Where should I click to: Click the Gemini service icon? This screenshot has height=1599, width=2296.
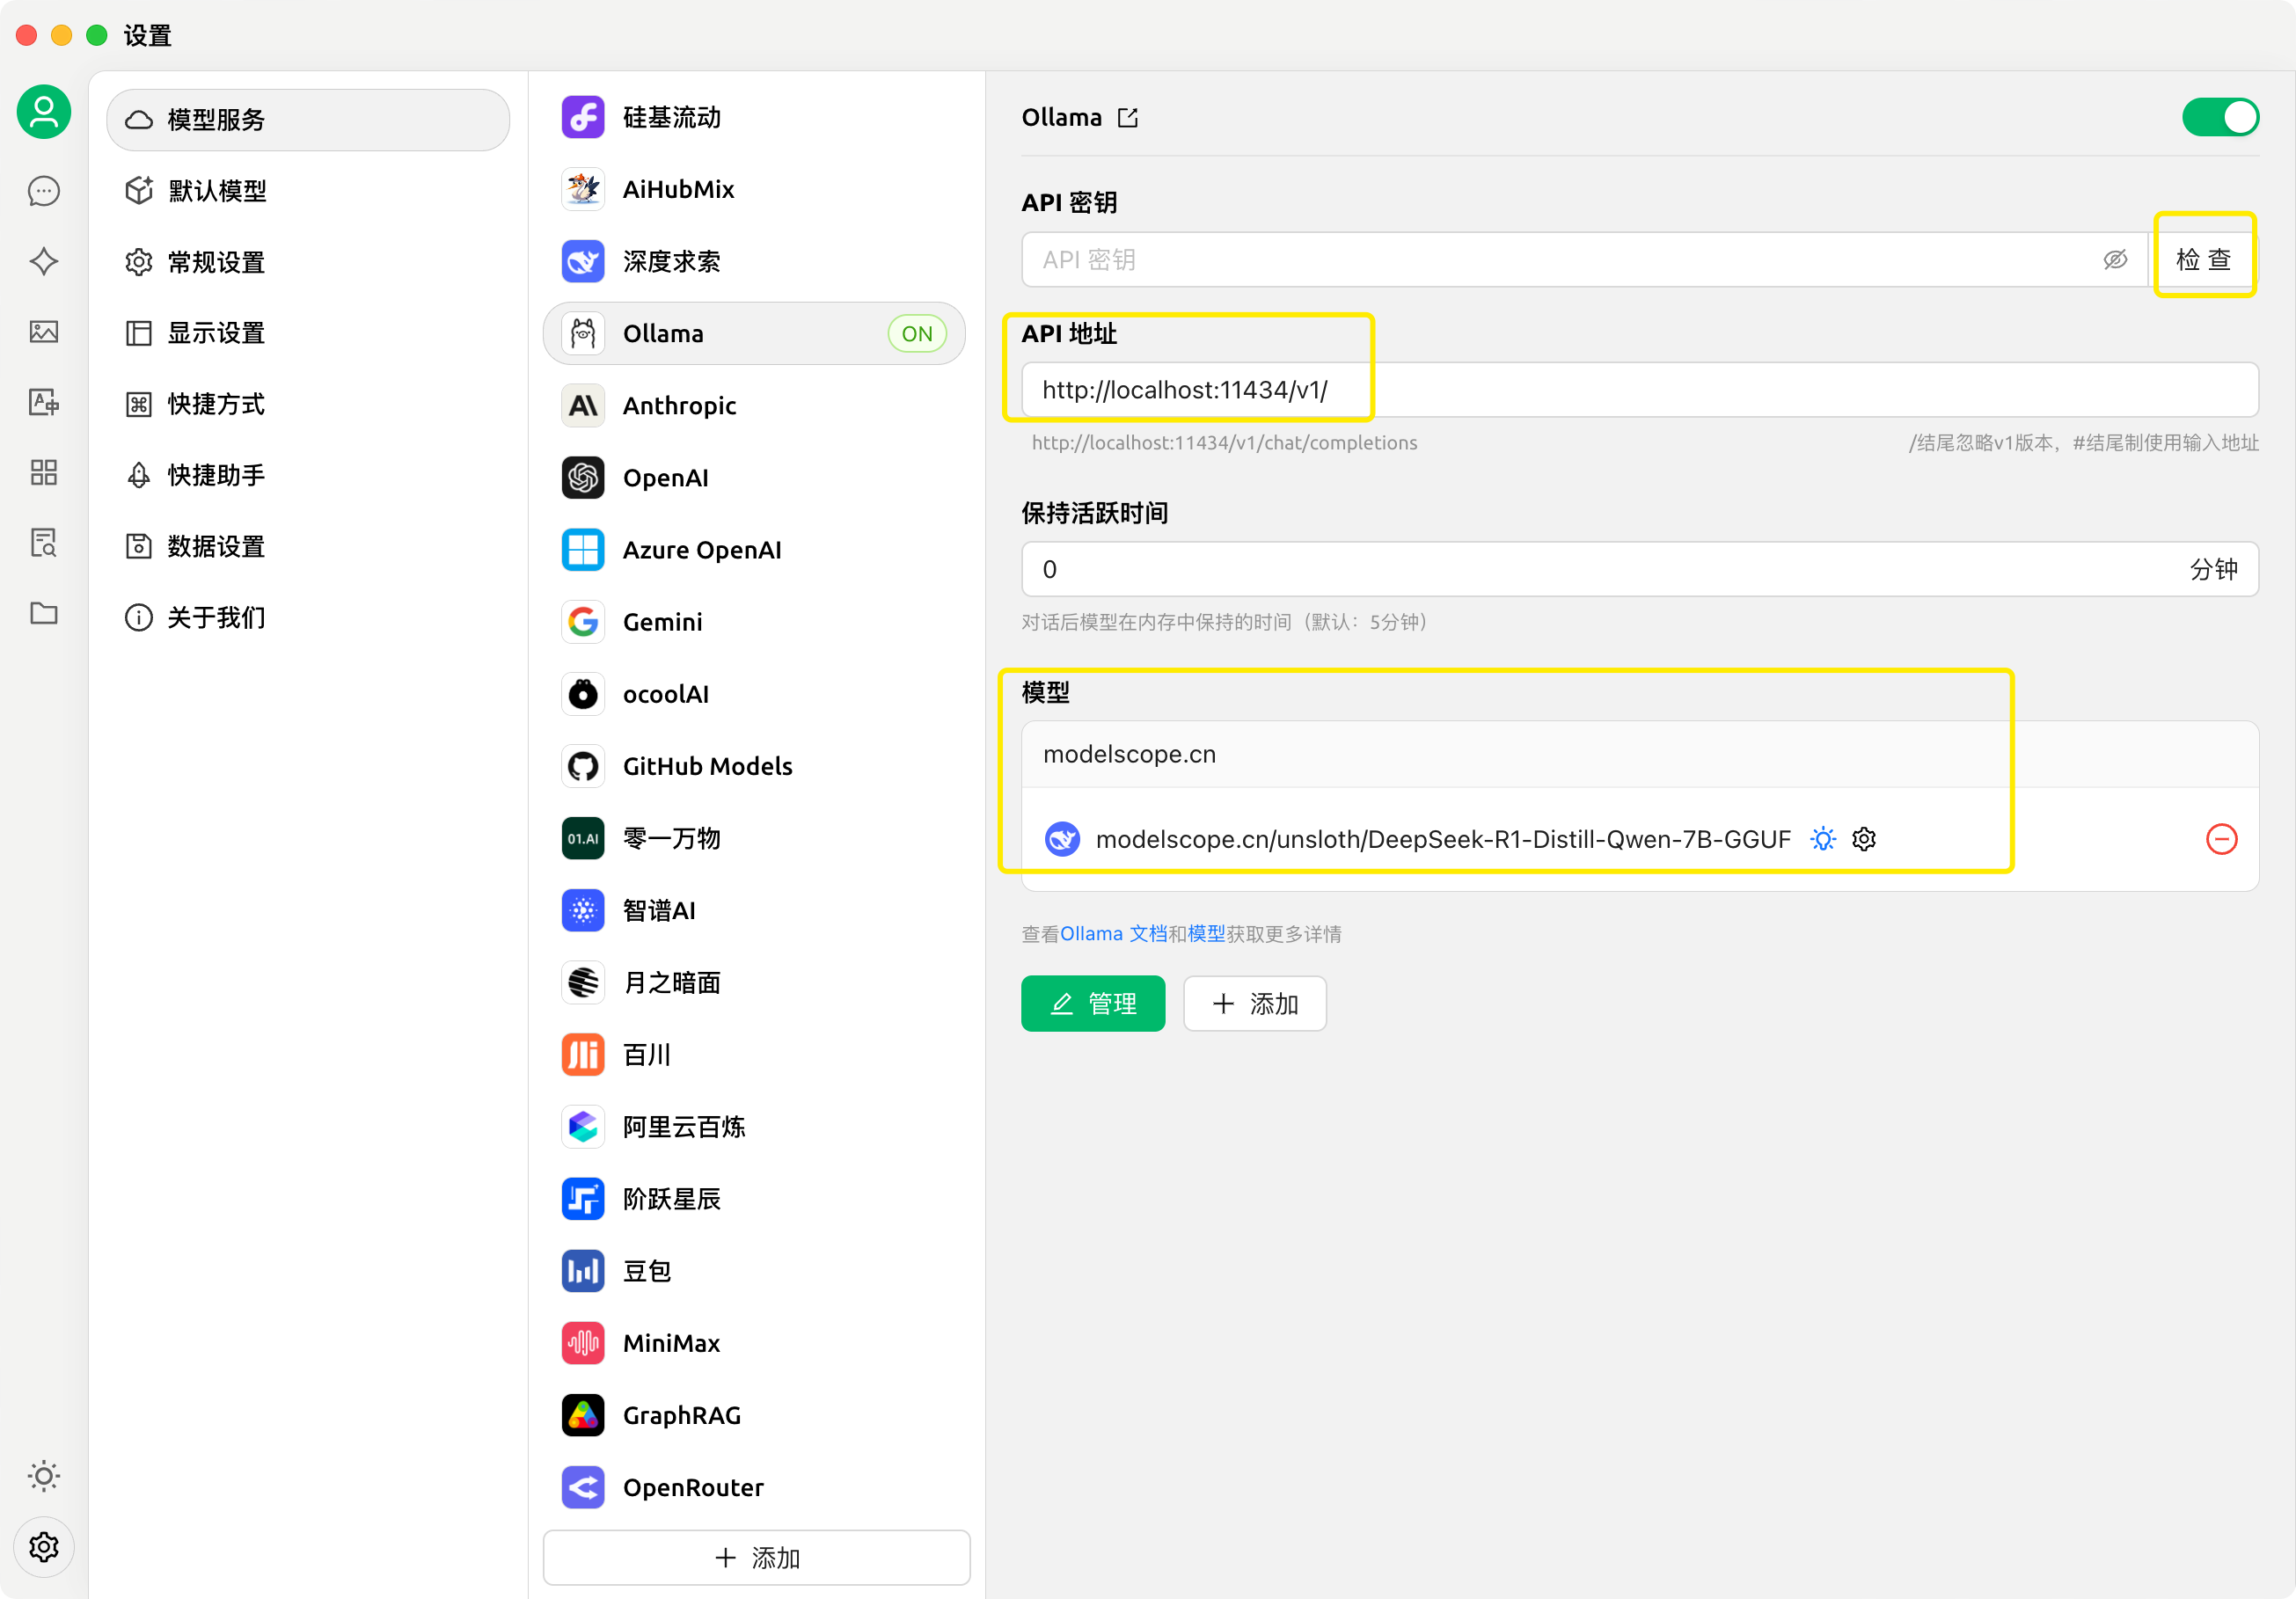(x=582, y=621)
